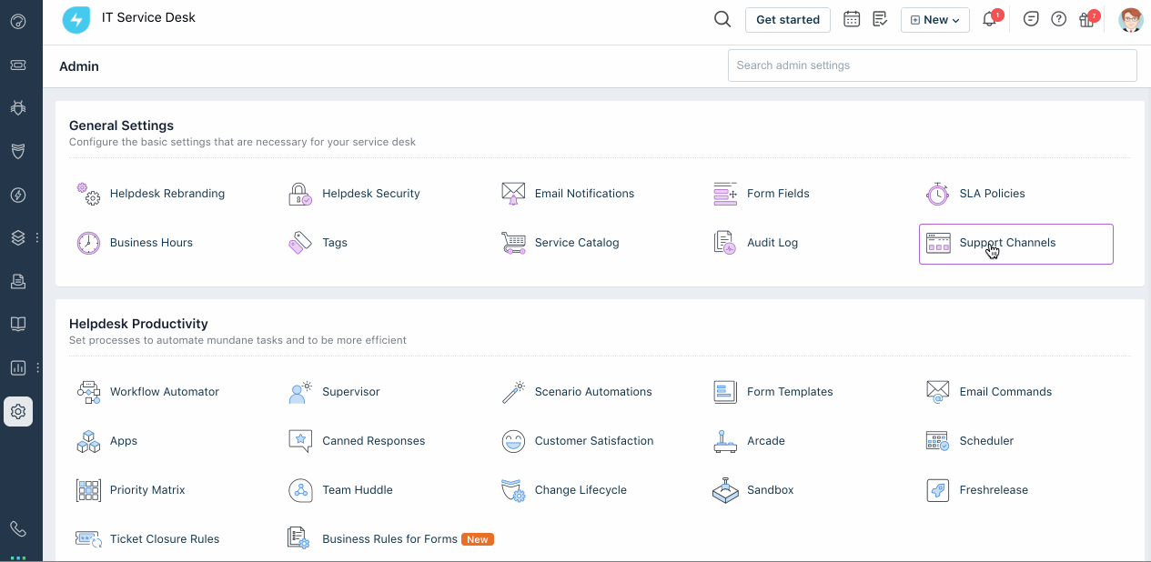The width and height of the screenshot is (1151, 562).
Task: View updates via the gift icon
Action: (x=1086, y=18)
